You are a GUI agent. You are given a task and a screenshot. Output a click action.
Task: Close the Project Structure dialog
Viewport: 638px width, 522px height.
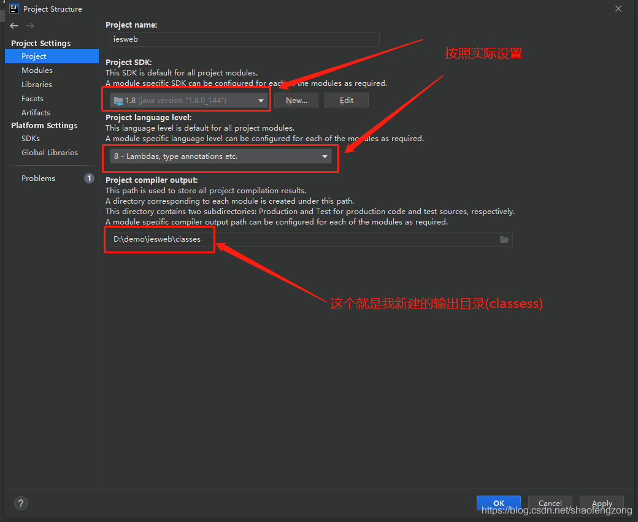618,9
